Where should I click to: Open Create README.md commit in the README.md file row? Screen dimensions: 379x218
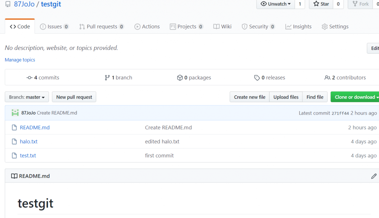click(168, 127)
